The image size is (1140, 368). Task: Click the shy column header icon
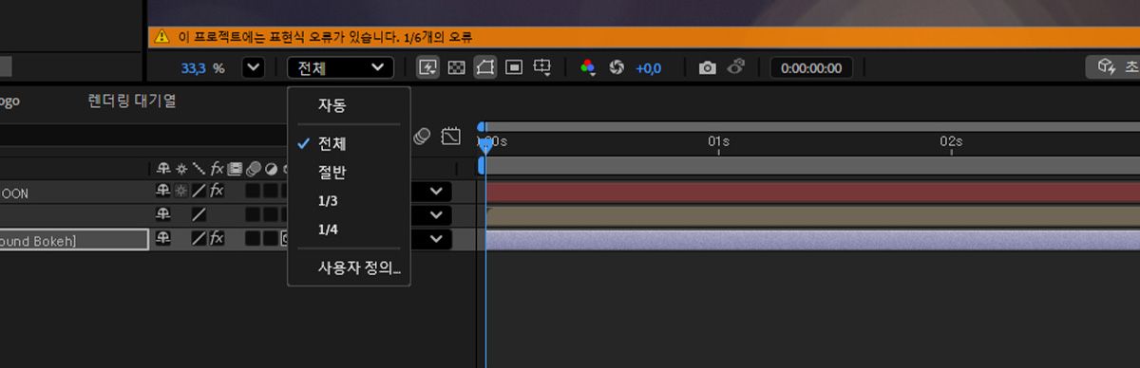pyautogui.click(x=163, y=169)
